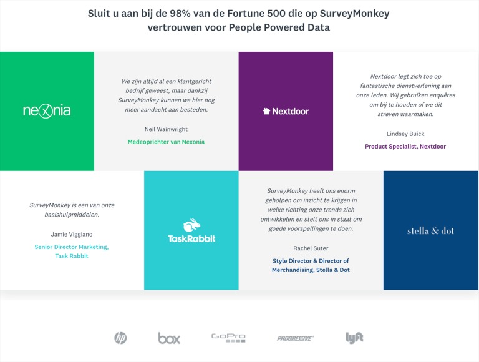Click the box logo icon

[169, 338]
